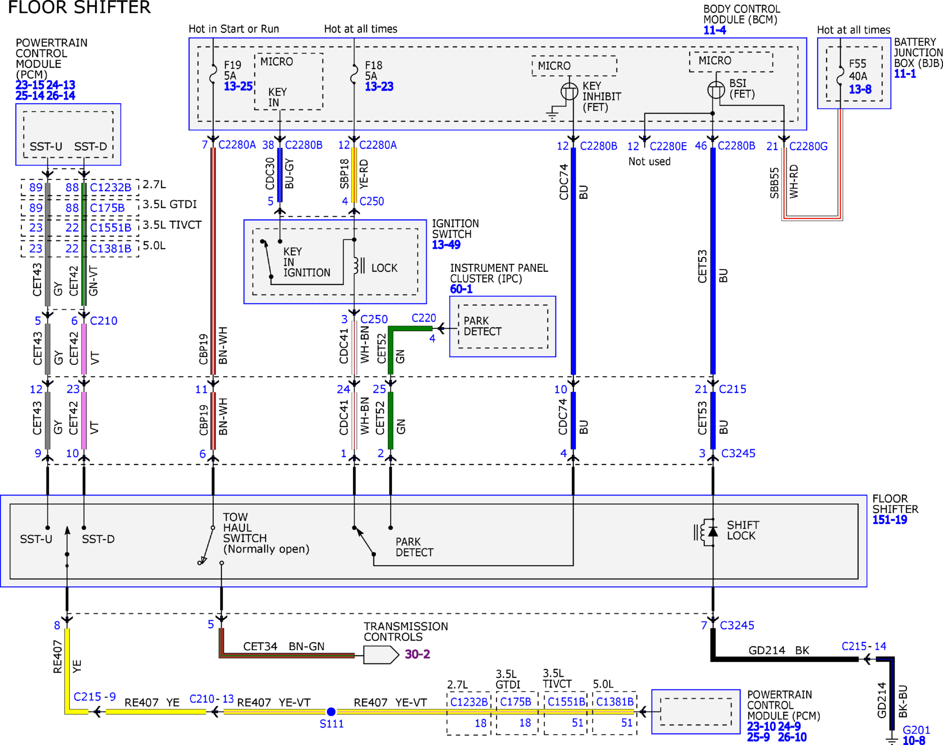Click the C220 connector label

424,318
